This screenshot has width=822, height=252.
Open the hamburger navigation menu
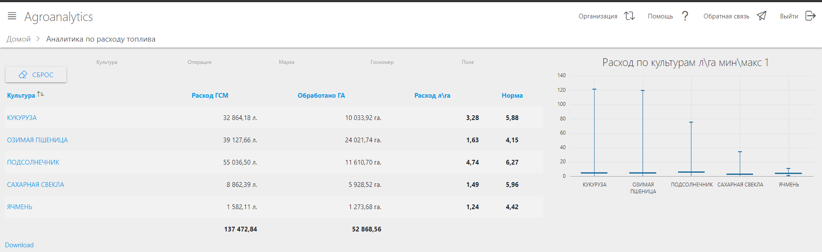(x=12, y=16)
